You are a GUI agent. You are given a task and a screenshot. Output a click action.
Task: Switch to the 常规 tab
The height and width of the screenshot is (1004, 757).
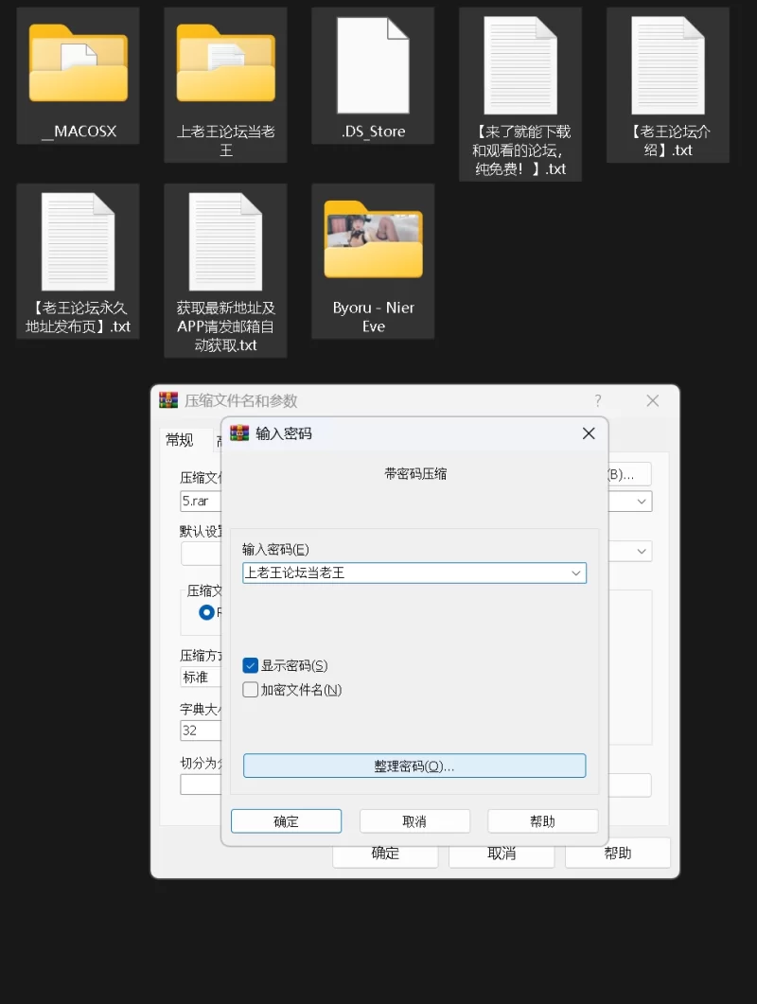(x=180, y=440)
